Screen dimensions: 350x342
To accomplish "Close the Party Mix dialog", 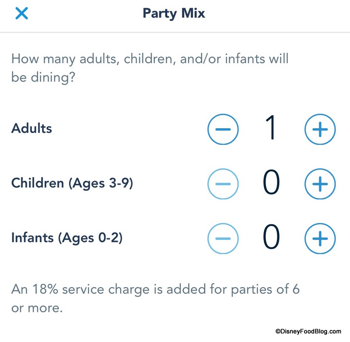I will [21, 14].
